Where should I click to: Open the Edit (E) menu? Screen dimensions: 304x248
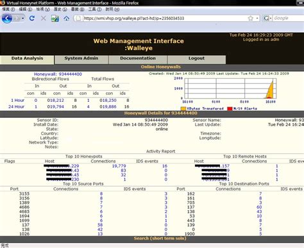tap(26, 10)
